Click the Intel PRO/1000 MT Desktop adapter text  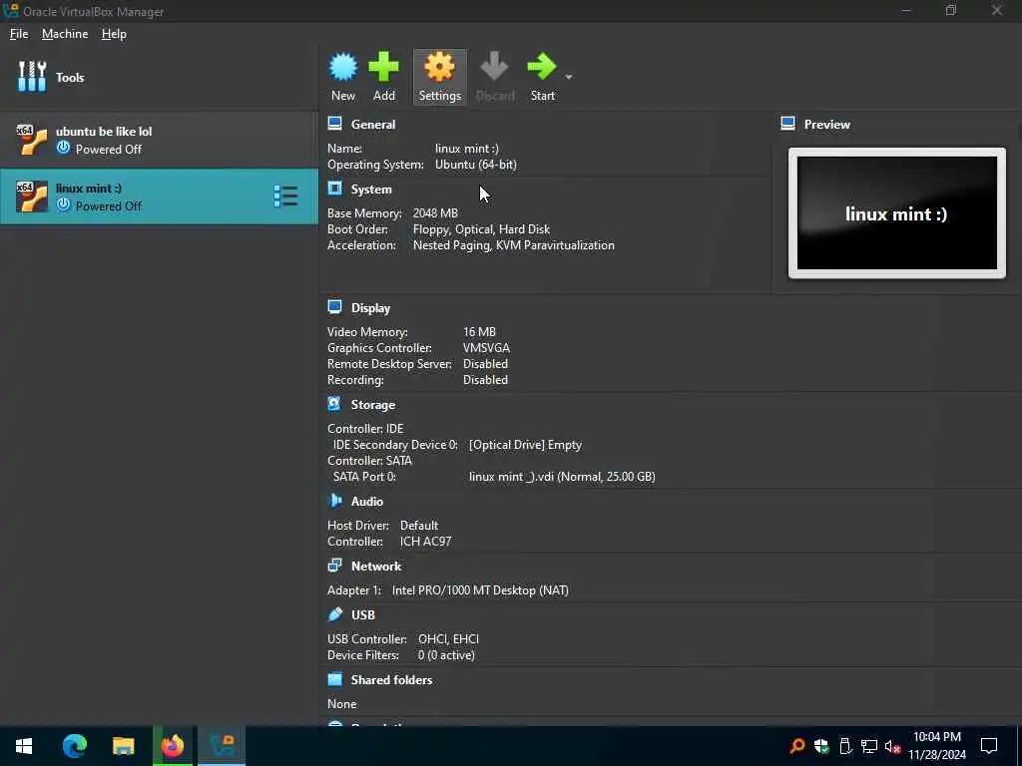coord(480,590)
